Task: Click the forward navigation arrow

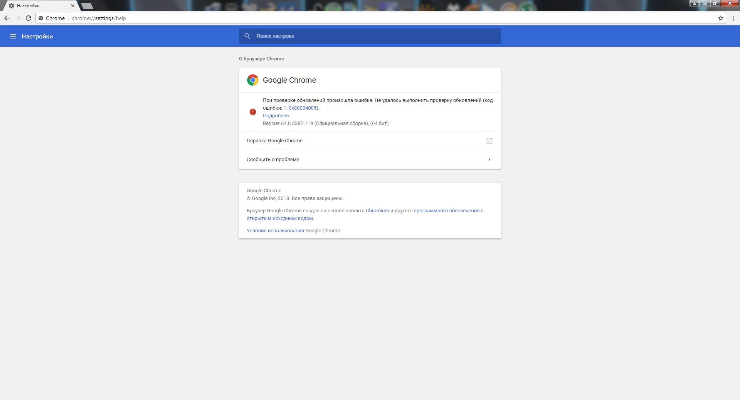Action: coord(18,18)
